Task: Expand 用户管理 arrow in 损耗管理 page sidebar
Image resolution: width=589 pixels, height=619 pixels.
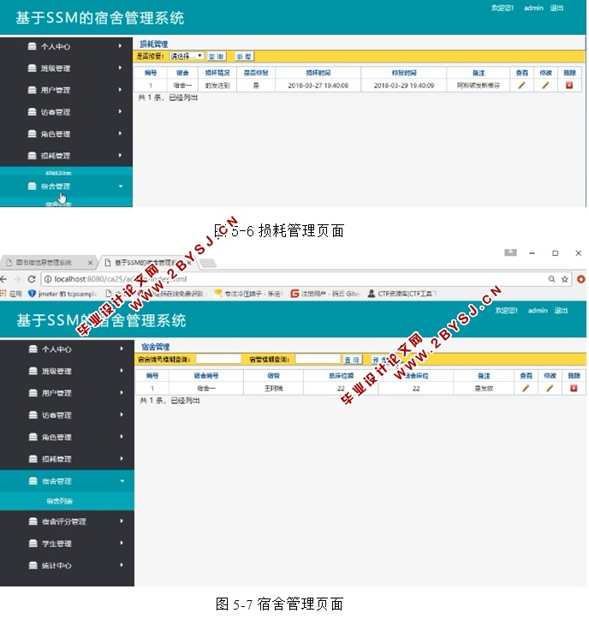Action: tap(120, 90)
